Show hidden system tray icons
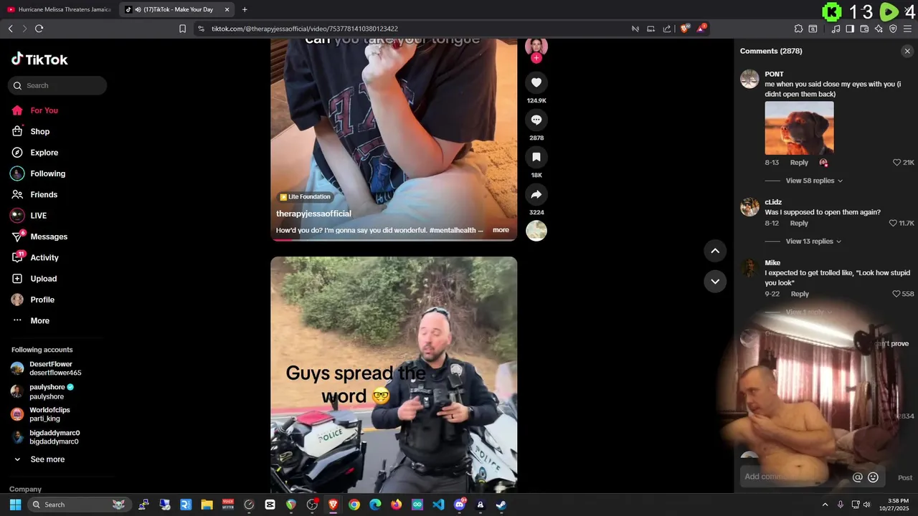Screen dimensions: 918x516 pos(825,505)
